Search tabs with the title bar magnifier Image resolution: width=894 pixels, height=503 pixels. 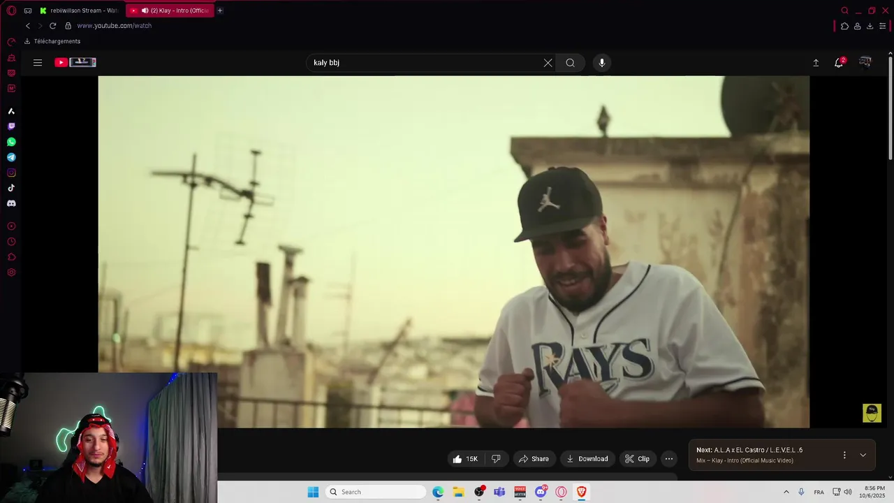tap(845, 10)
